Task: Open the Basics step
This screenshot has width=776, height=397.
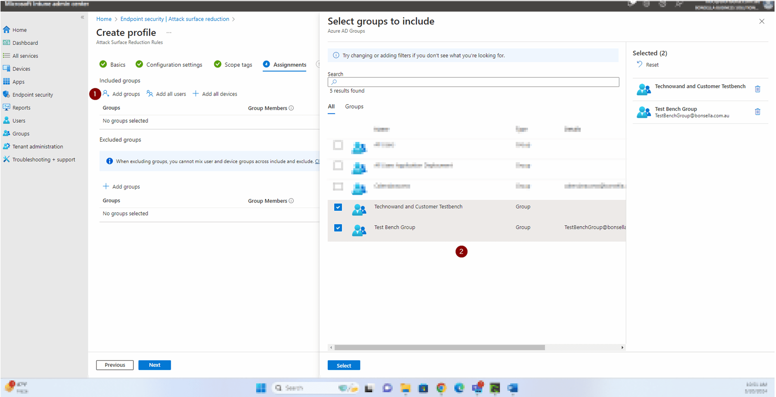Action: click(x=112, y=64)
